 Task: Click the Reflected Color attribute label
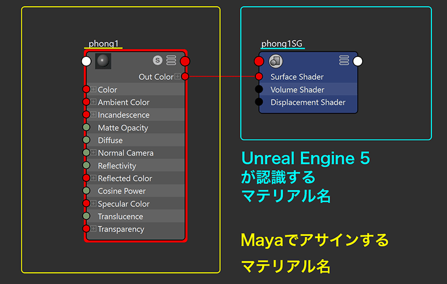point(125,179)
